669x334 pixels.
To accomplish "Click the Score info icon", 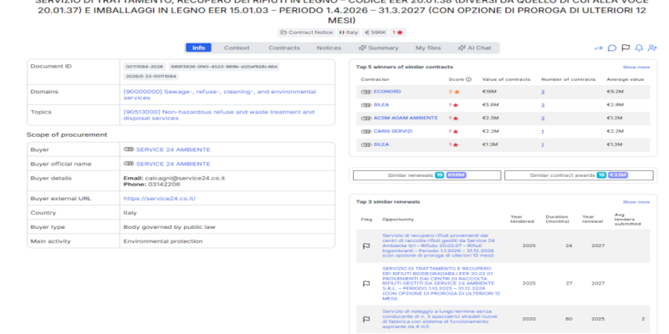I will click(x=468, y=79).
